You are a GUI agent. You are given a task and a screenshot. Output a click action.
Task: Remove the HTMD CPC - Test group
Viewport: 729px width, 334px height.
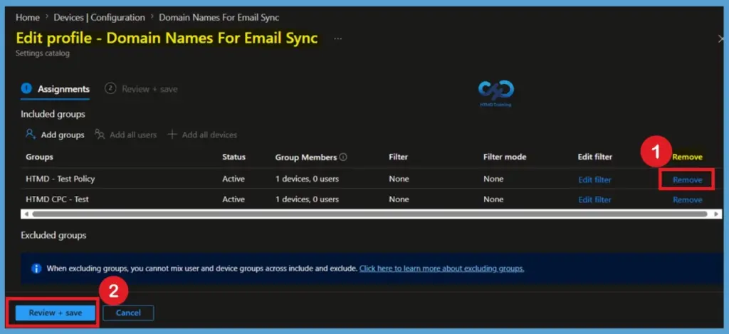pyautogui.click(x=688, y=199)
